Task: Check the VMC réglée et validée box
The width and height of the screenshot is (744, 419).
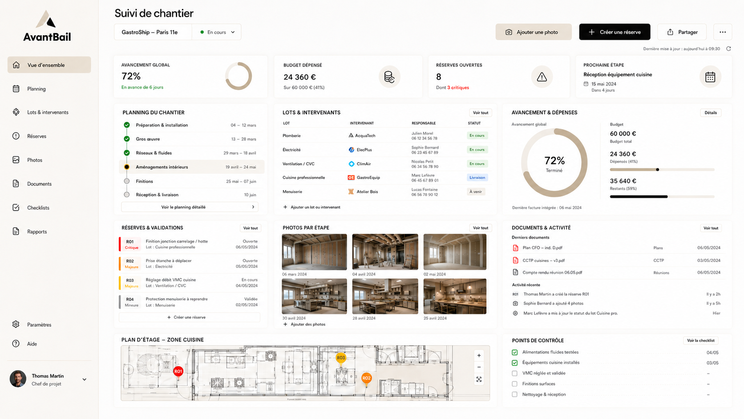Action: click(514, 373)
